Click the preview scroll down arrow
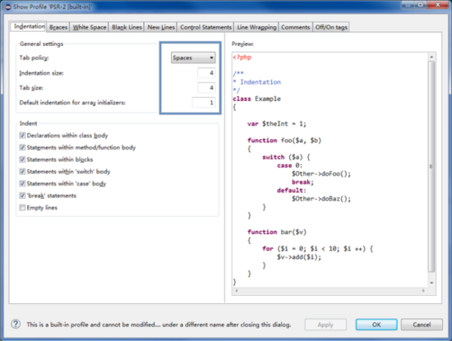This screenshot has width=452, height=341. [x=431, y=283]
